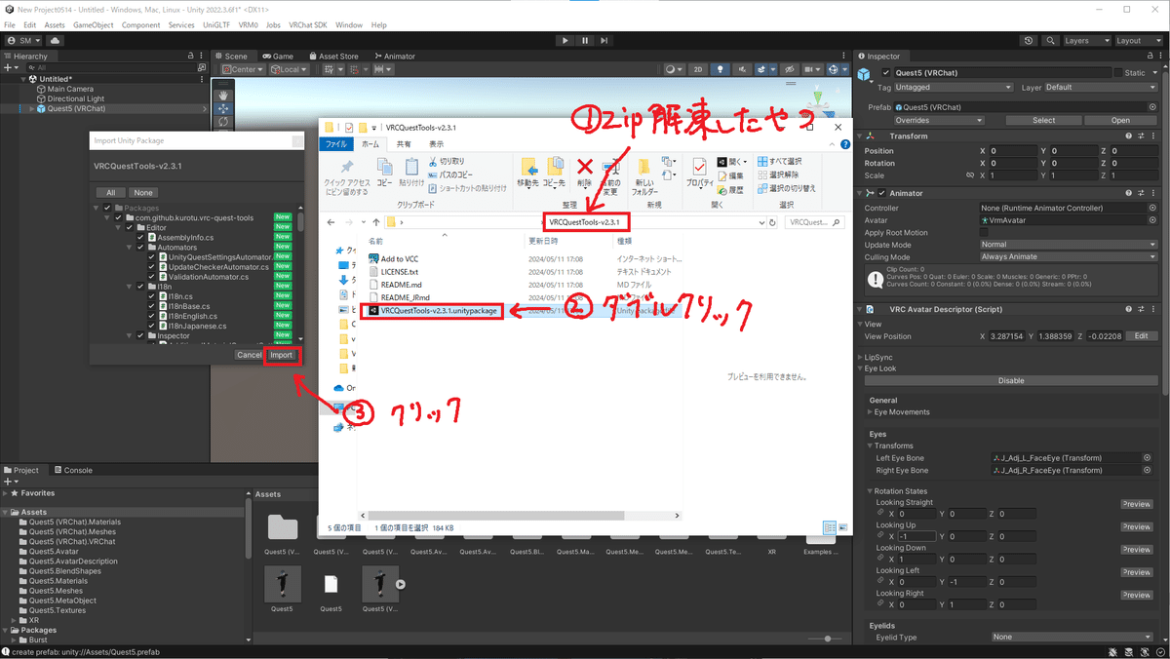The height and width of the screenshot is (659, 1170).
Task: Click the View Position Edit button
Action: (x=1143, y=336)
